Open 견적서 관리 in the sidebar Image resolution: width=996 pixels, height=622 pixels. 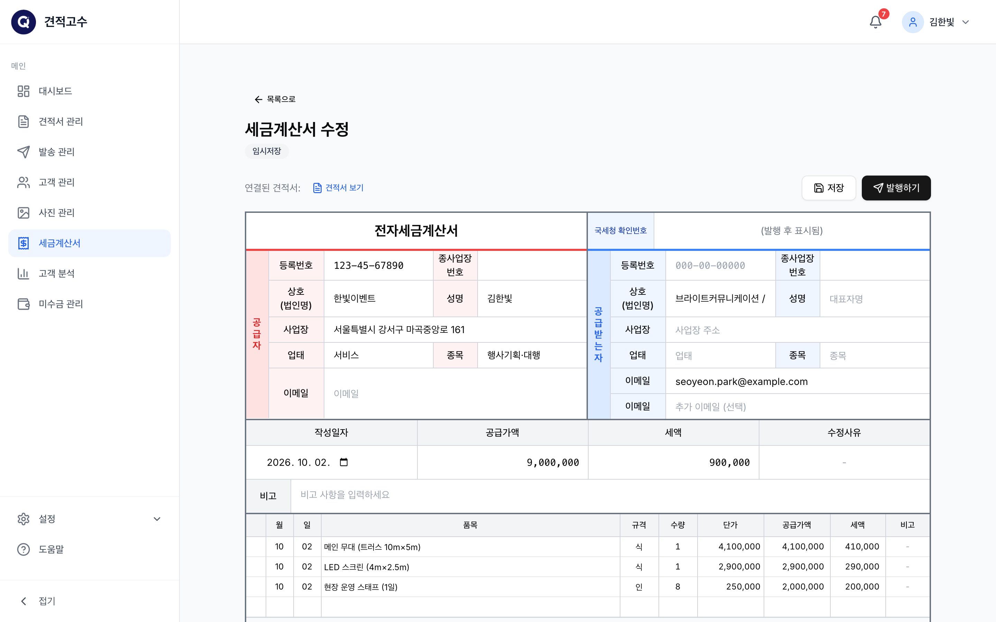(89, 121)
